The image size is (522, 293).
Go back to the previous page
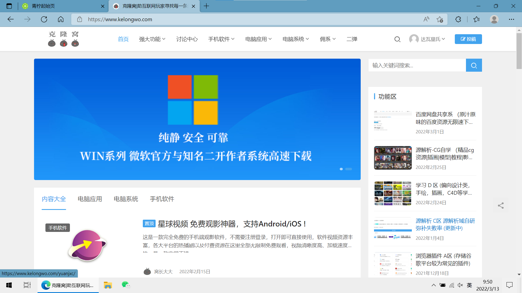click(x=10, y=19)
